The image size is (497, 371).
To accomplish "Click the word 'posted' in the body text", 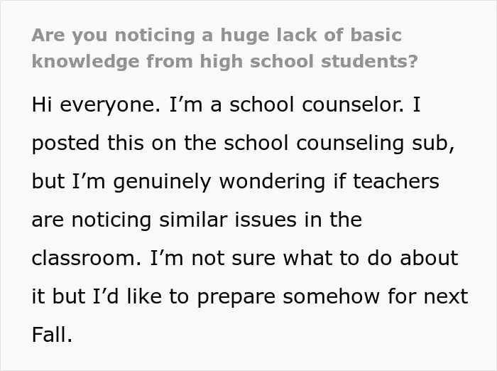I will click(65, 144).
